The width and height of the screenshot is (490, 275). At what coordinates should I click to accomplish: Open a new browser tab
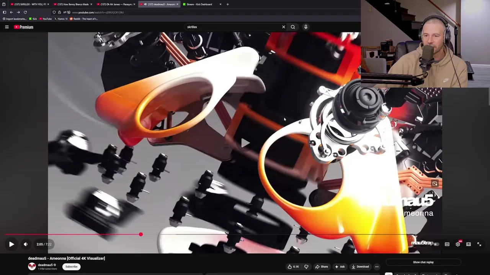227,4
